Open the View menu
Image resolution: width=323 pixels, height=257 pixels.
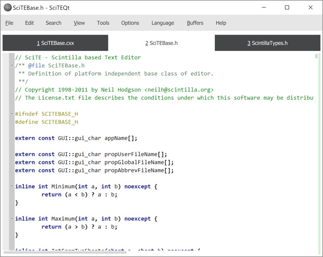[x=80, y=23]
